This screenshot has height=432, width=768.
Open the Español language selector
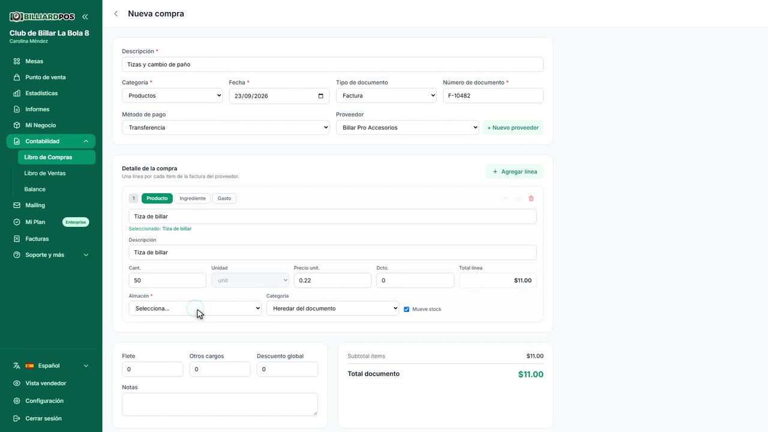(x=51, y=365)
